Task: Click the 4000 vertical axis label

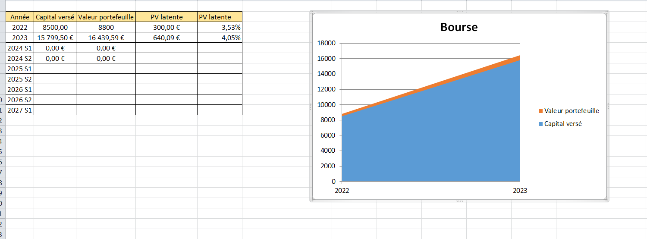Action: pyautogui.click(x=328, y=151)
